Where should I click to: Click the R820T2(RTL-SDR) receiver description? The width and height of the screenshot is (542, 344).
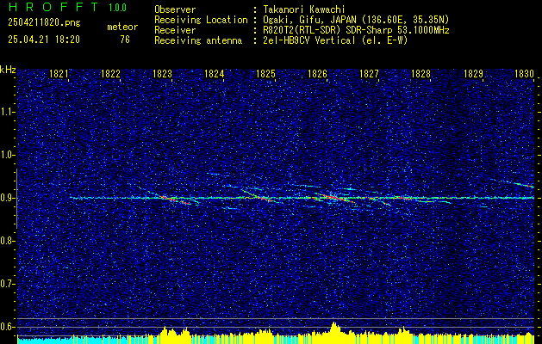pyautogui.click(x=356, y=30)
